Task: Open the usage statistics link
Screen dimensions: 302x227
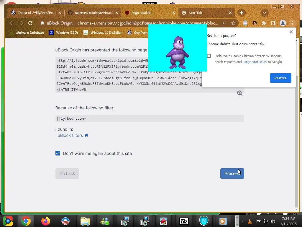Action: (x=255, y=62)
